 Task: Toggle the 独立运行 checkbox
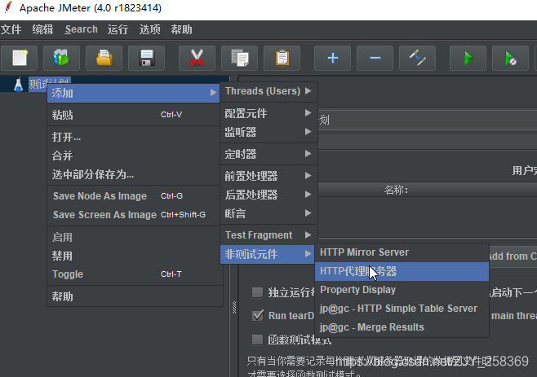pos(257,292)
